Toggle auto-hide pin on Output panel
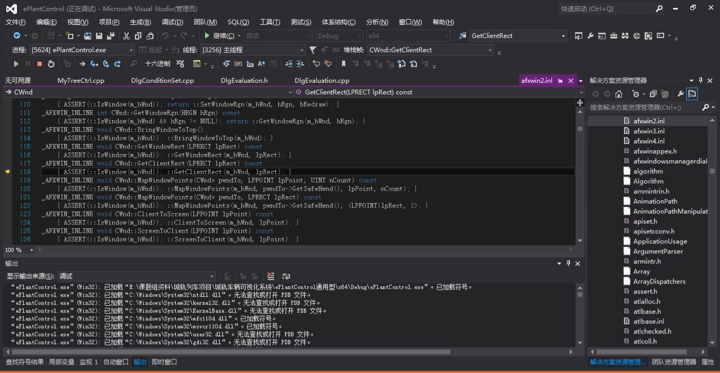 click(568, 263)
